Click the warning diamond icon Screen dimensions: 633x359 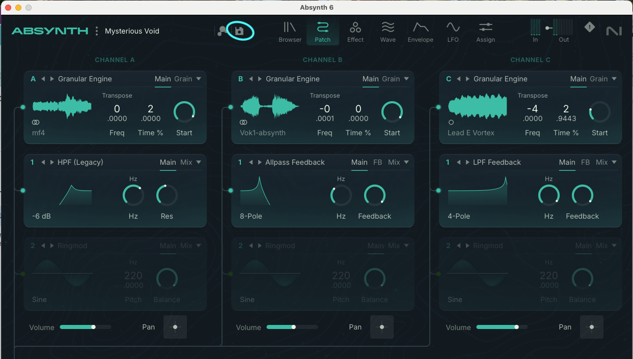(590, 27)
